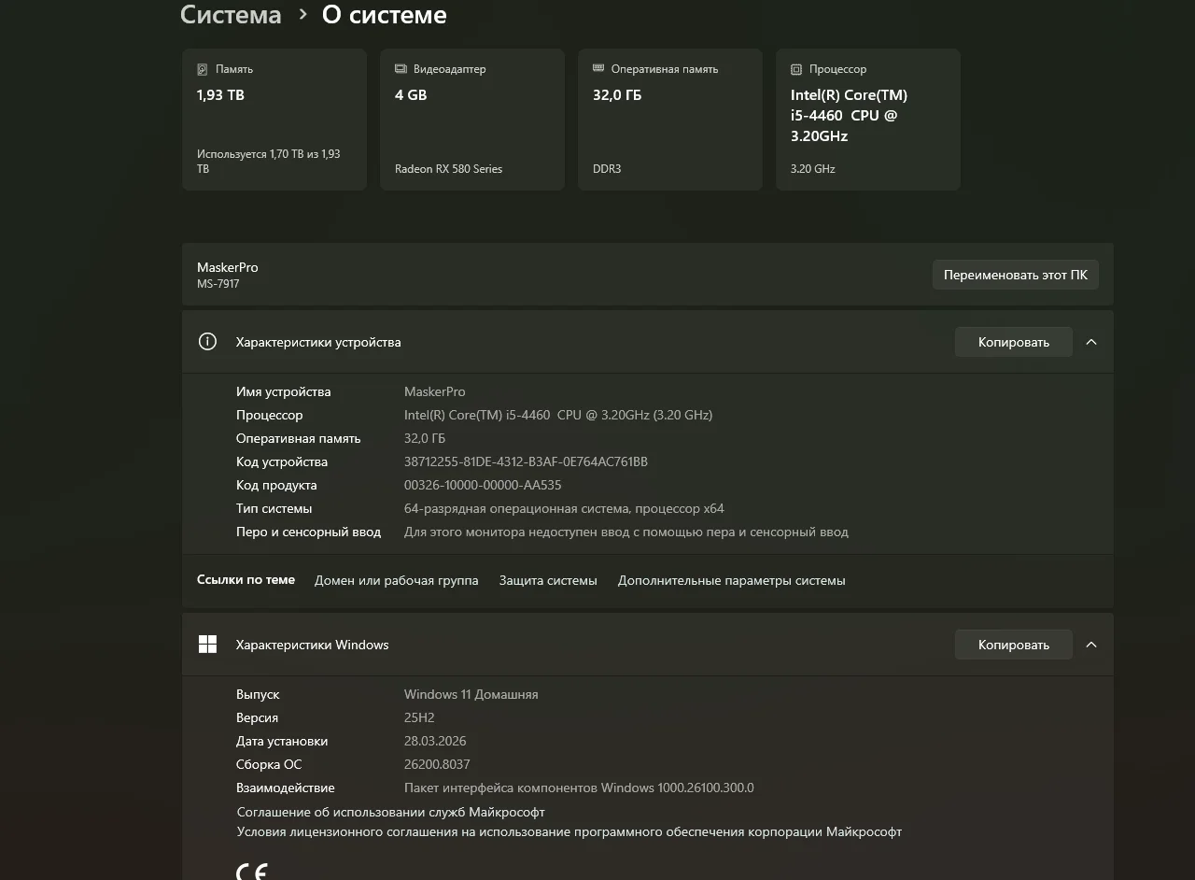The height and width of the screenshot is (880, 1195).
Task: Click the Взаимодействие package value text
Action: [579, 788]
